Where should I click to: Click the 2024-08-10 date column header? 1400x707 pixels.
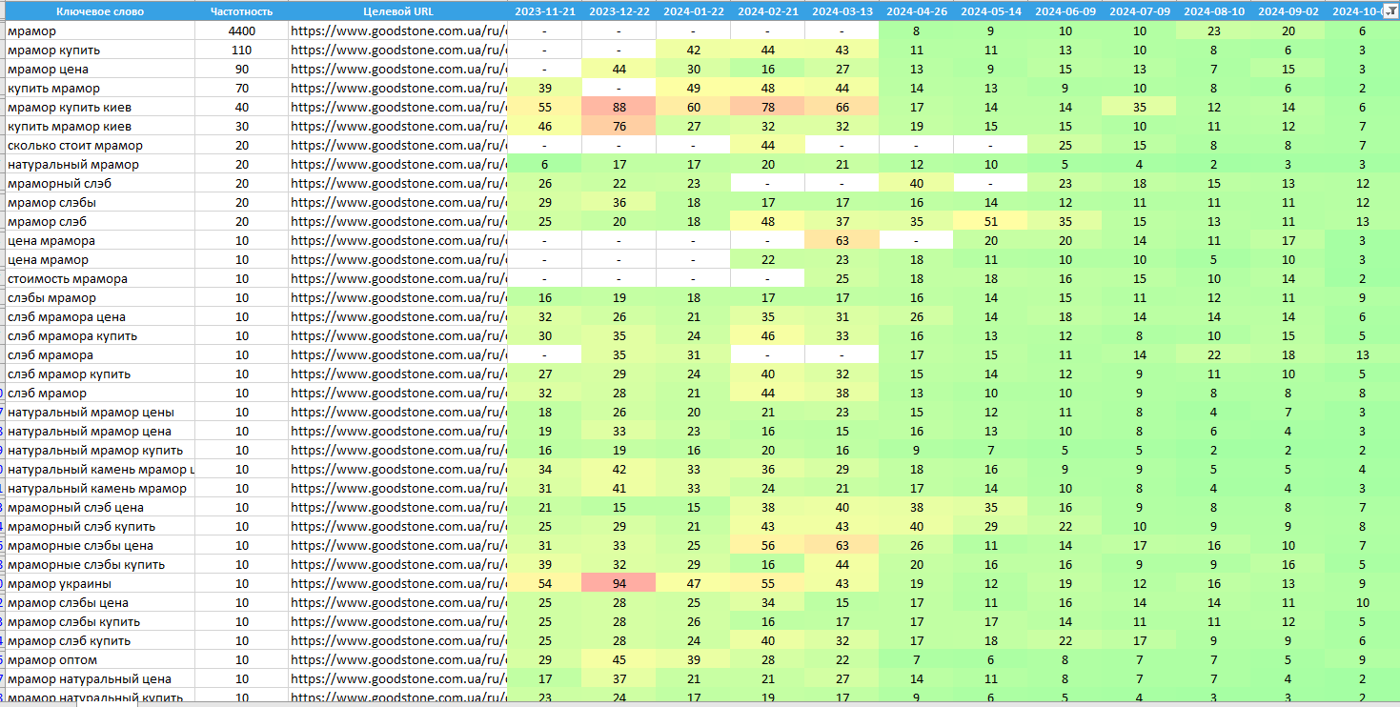1214,11
